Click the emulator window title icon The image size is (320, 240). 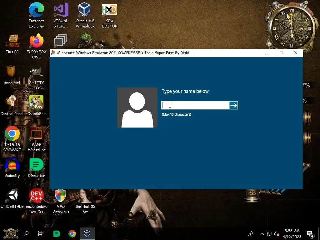53,52
